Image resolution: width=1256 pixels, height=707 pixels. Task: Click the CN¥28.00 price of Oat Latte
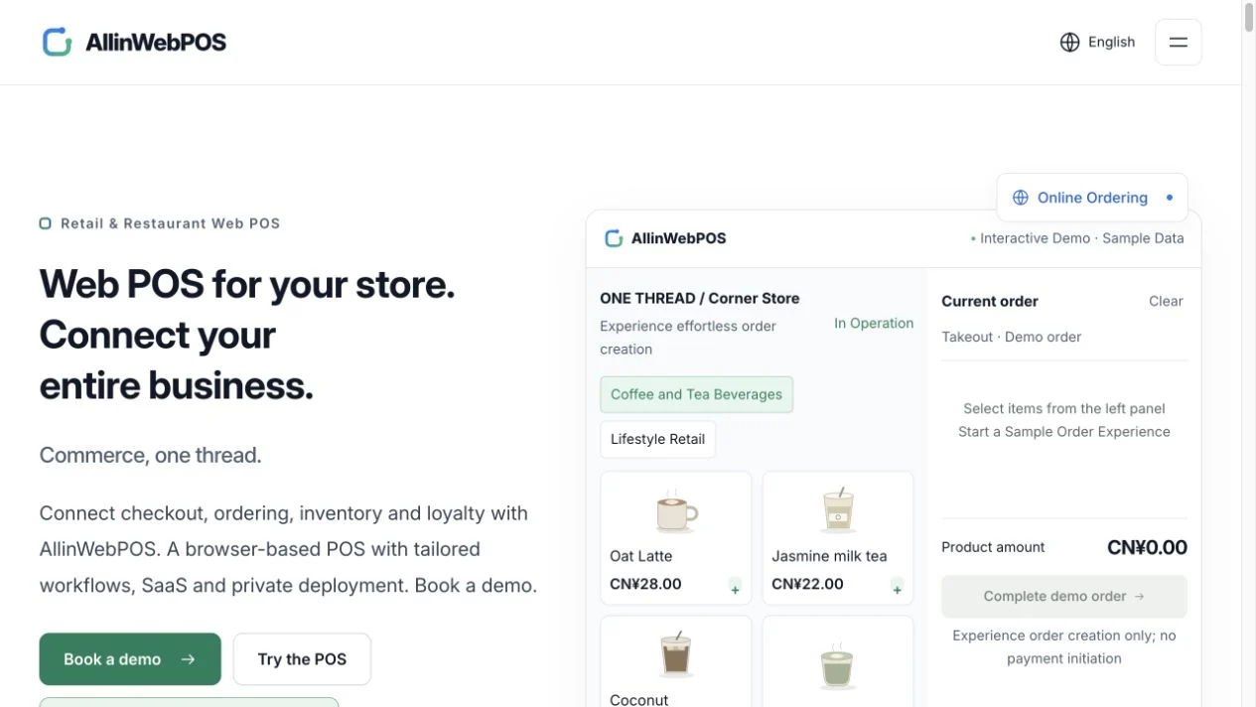tap(645, 584)
